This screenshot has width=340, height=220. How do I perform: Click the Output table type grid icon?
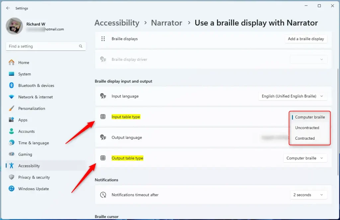tap(103, 158)
